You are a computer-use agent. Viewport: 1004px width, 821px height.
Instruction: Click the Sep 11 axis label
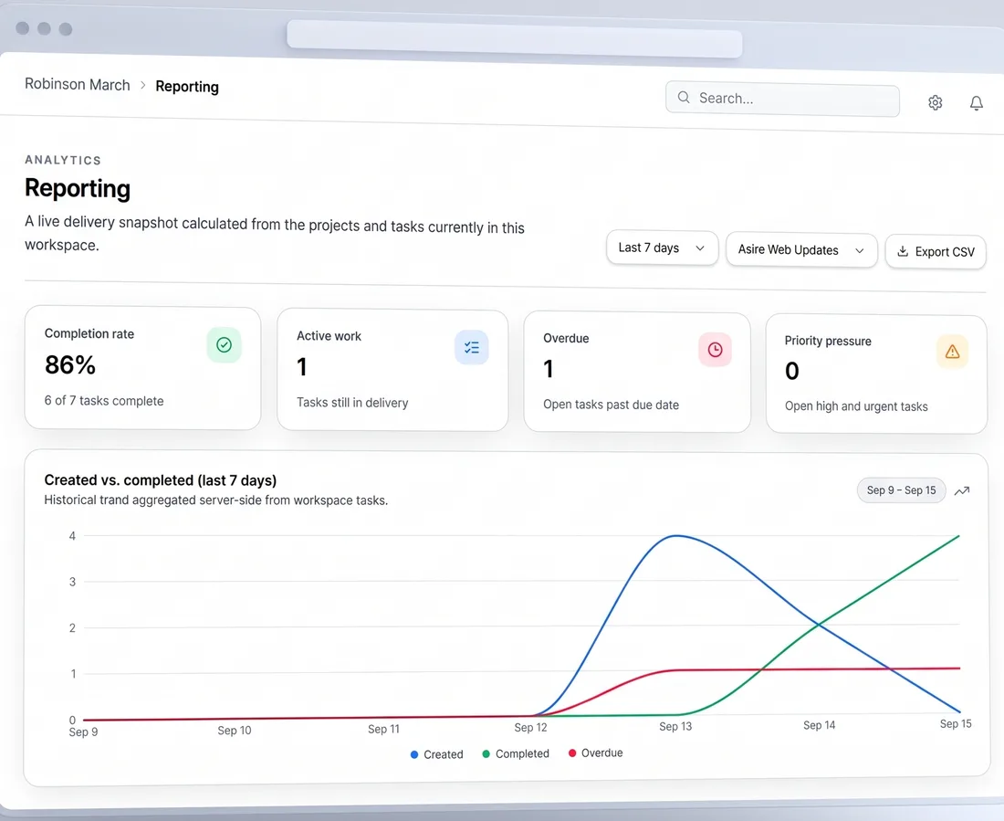(383, 729)
